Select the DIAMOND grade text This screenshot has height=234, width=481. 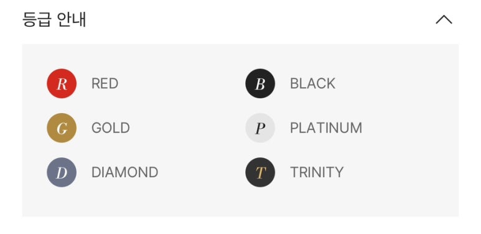tap(125, 172)
